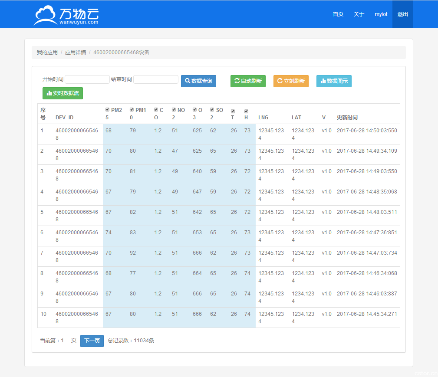Click the 当前第：1 page indicator
This screenshot has width=438, height=377.
(x=52, y=341)
